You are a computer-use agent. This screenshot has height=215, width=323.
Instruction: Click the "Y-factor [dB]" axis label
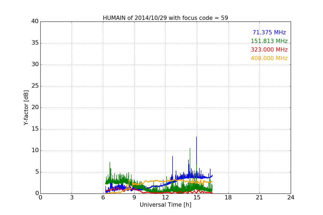26,107
